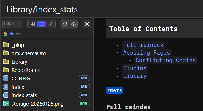Select the list view mode
This screenshot has height=111, width=203.
coord(41,24)
